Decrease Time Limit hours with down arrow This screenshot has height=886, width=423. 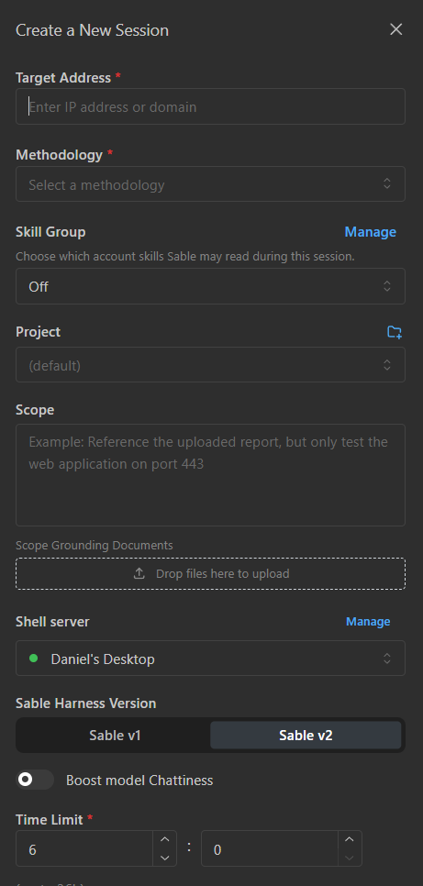coord(165,858)
